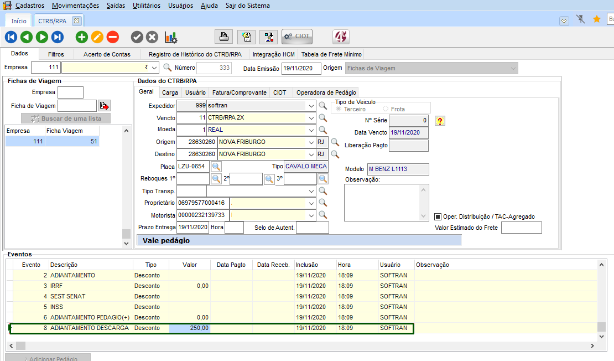The image size is (614, 361).
Task: Click the red question mark help icon
Action: (x=440, y=121)
